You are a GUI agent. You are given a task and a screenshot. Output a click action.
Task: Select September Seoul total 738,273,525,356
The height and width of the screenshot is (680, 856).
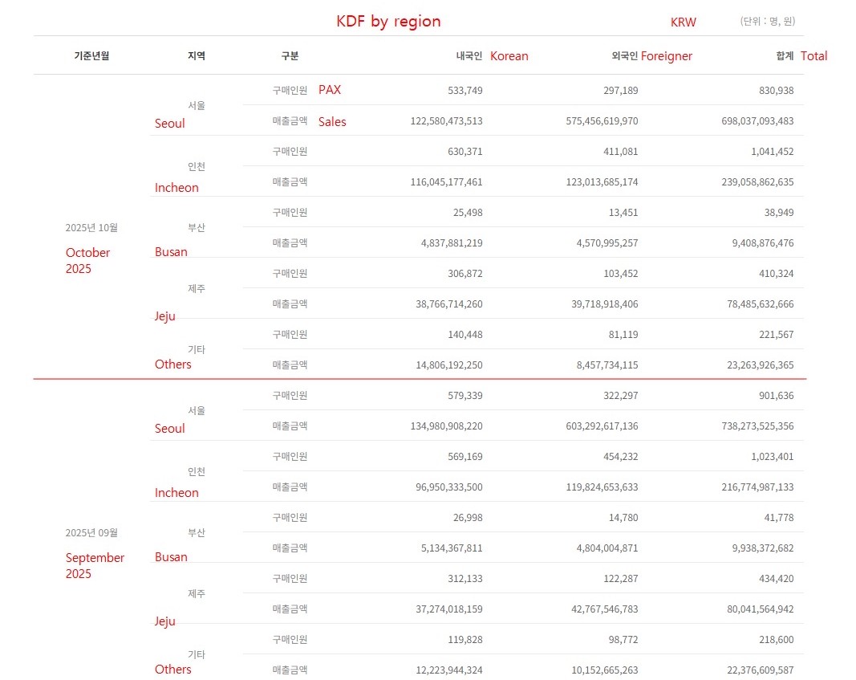[757, 426]
